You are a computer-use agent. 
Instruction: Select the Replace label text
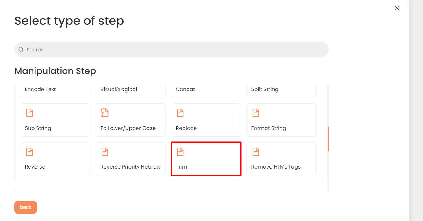[186, 128]
